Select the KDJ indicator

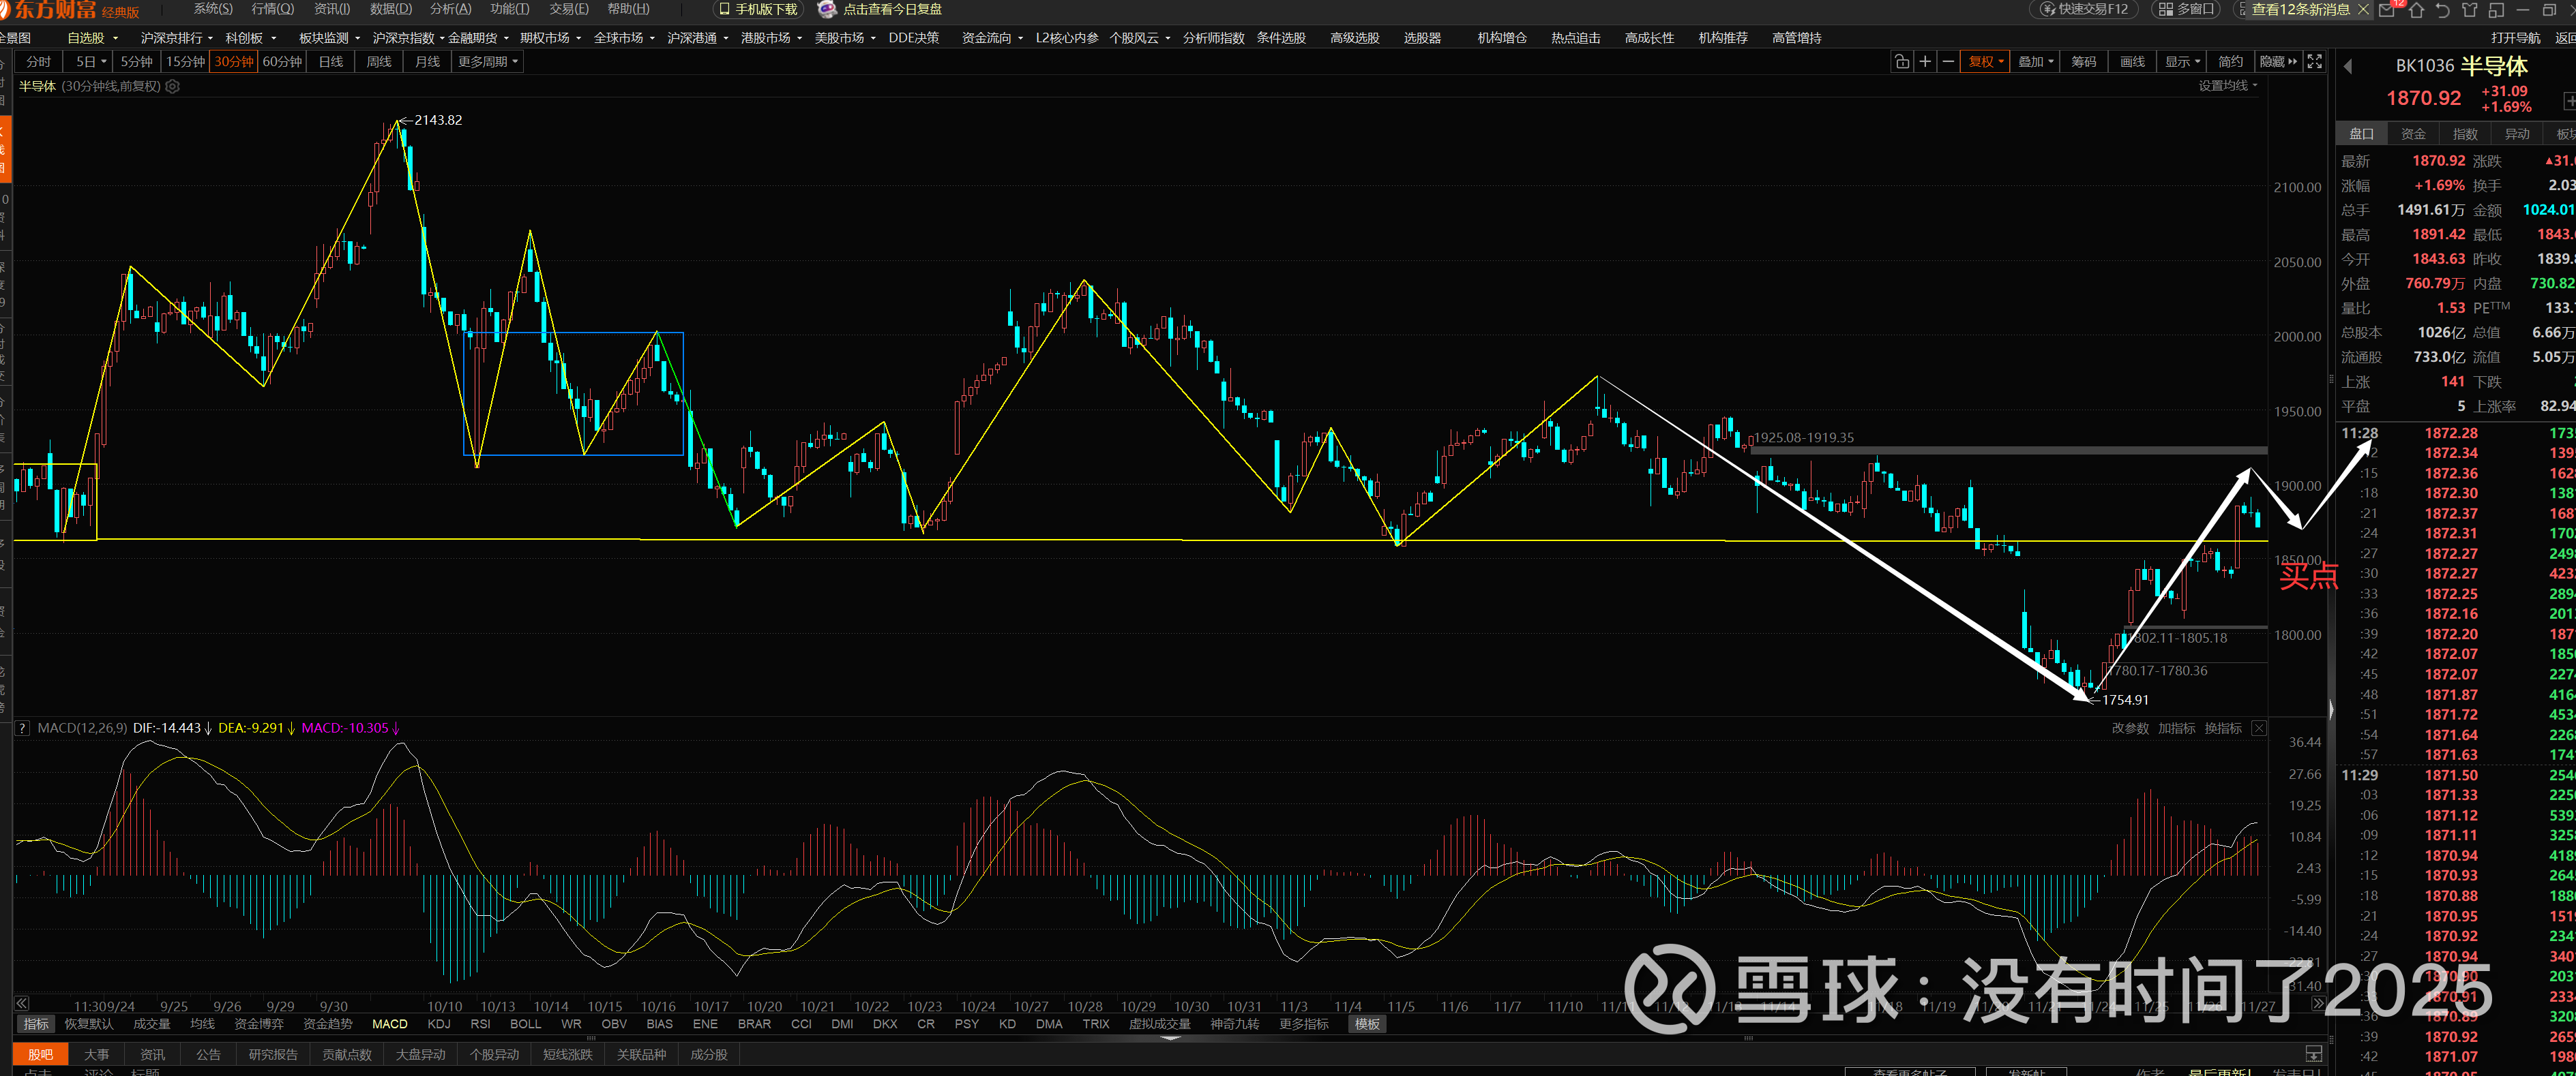(438, 1024)
